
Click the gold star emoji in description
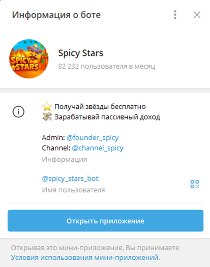pyautogui.click(x=47, y=106)
